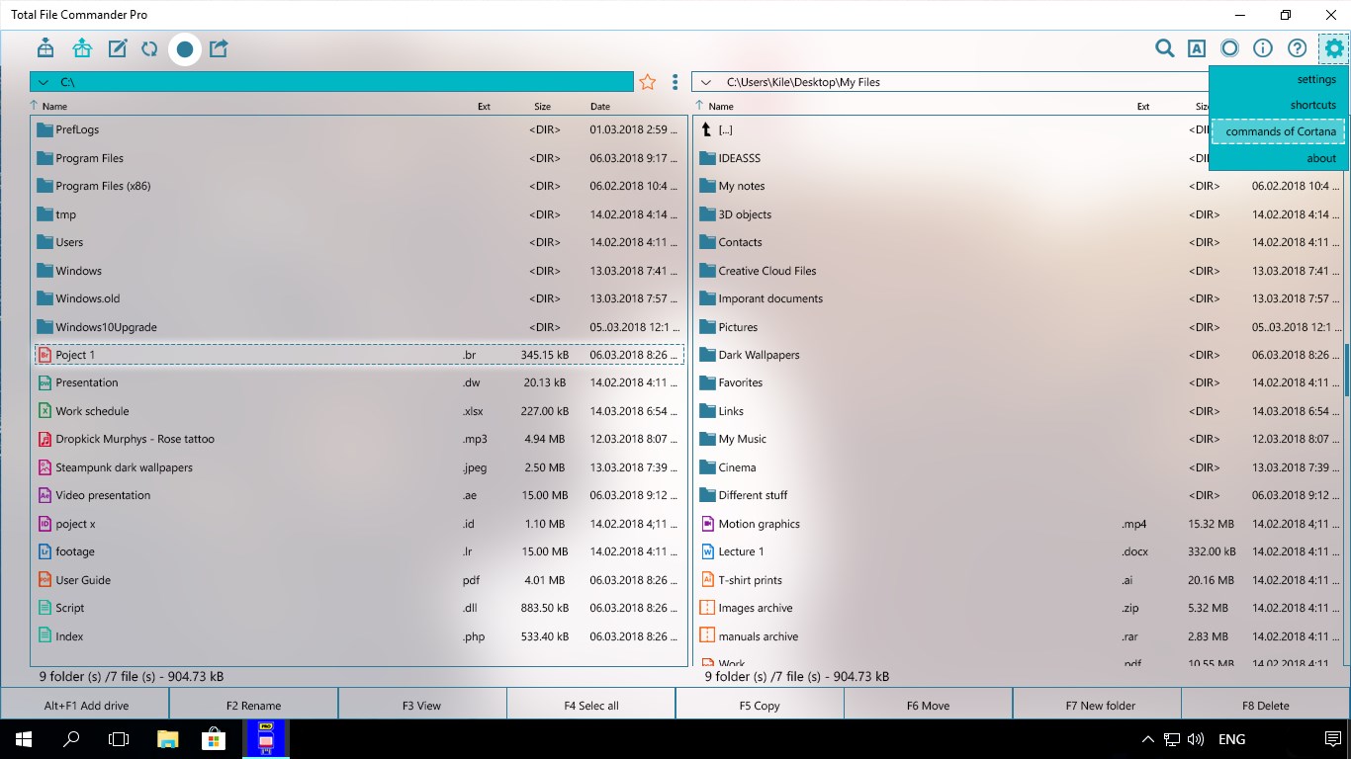Open the three-dot menu beside the star
The height and width of the screenshot is (759, 1351).
(675, 82)
